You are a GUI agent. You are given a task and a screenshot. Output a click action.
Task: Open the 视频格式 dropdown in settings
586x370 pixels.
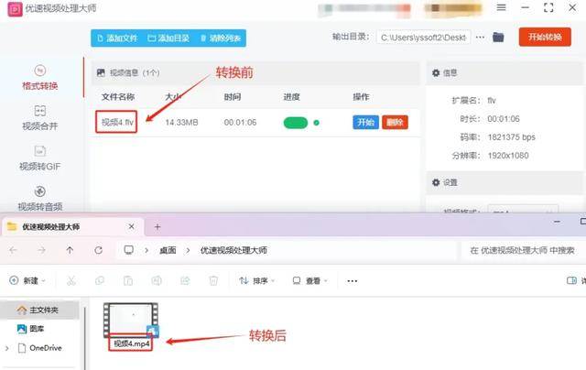coord(523,209)
